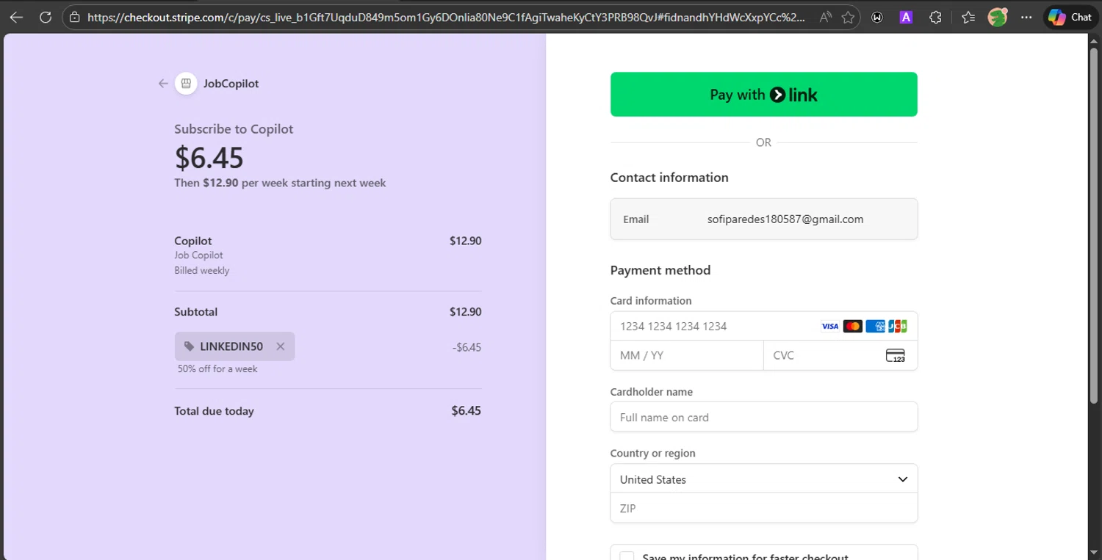
Task: Click 'Payment method' heading
Action: point(660,270)
